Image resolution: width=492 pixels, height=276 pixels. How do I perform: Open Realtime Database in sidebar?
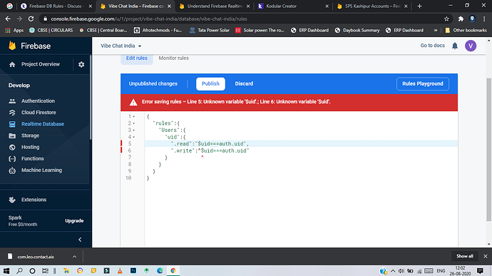coord(43,124)
